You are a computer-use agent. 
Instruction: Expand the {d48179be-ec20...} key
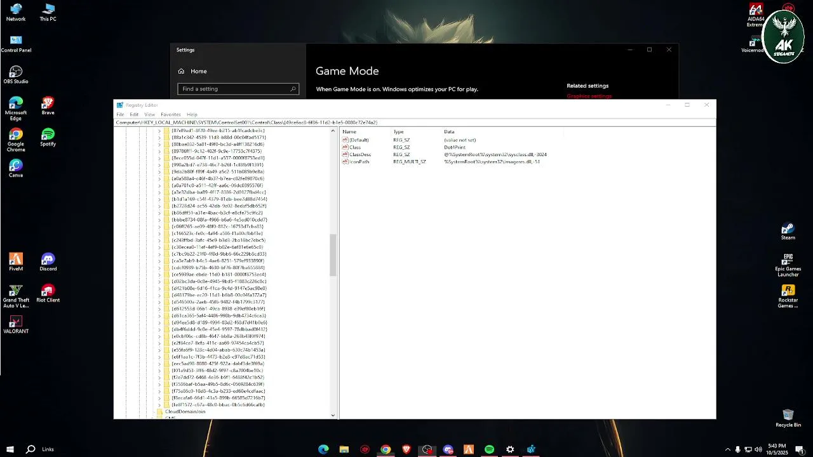159,295
